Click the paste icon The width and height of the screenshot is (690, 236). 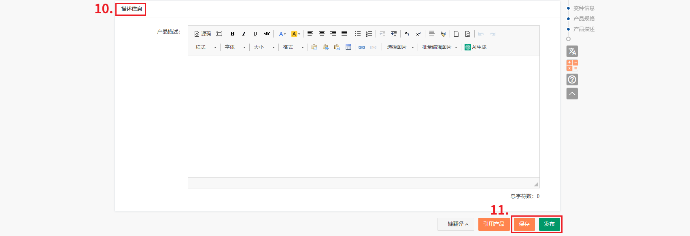pyautogui.click(x=314, y=47)
